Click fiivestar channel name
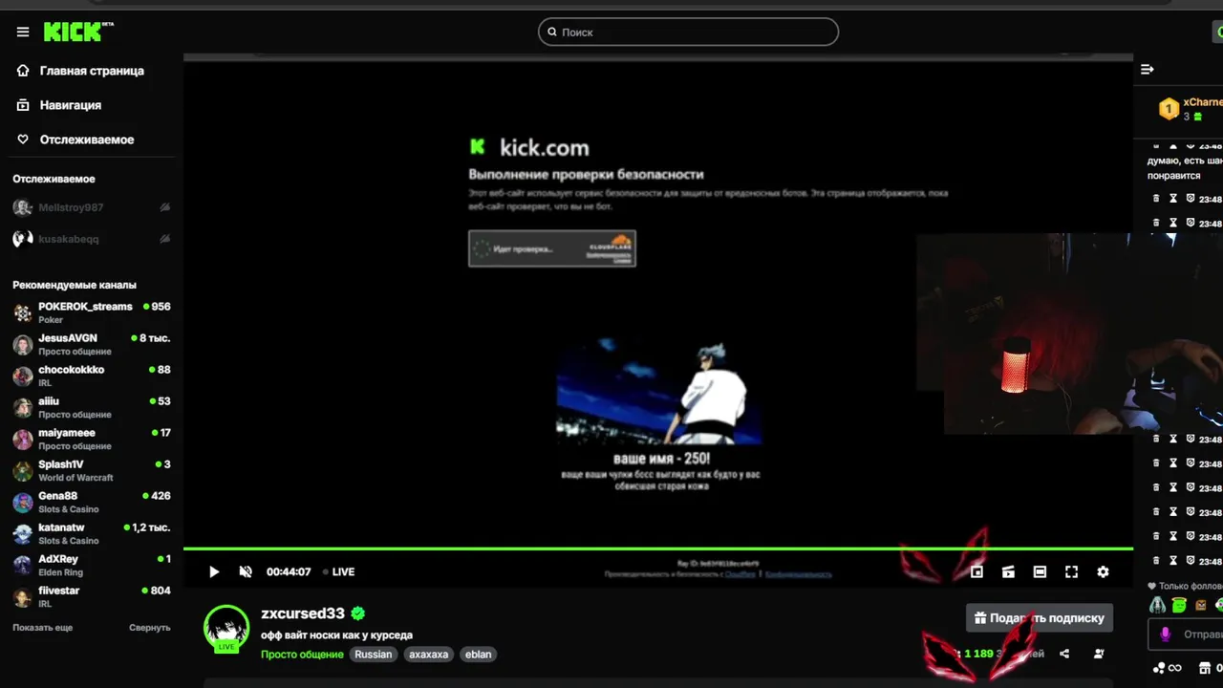Viewport: 1223px width, 688px height. coord(59,591)
